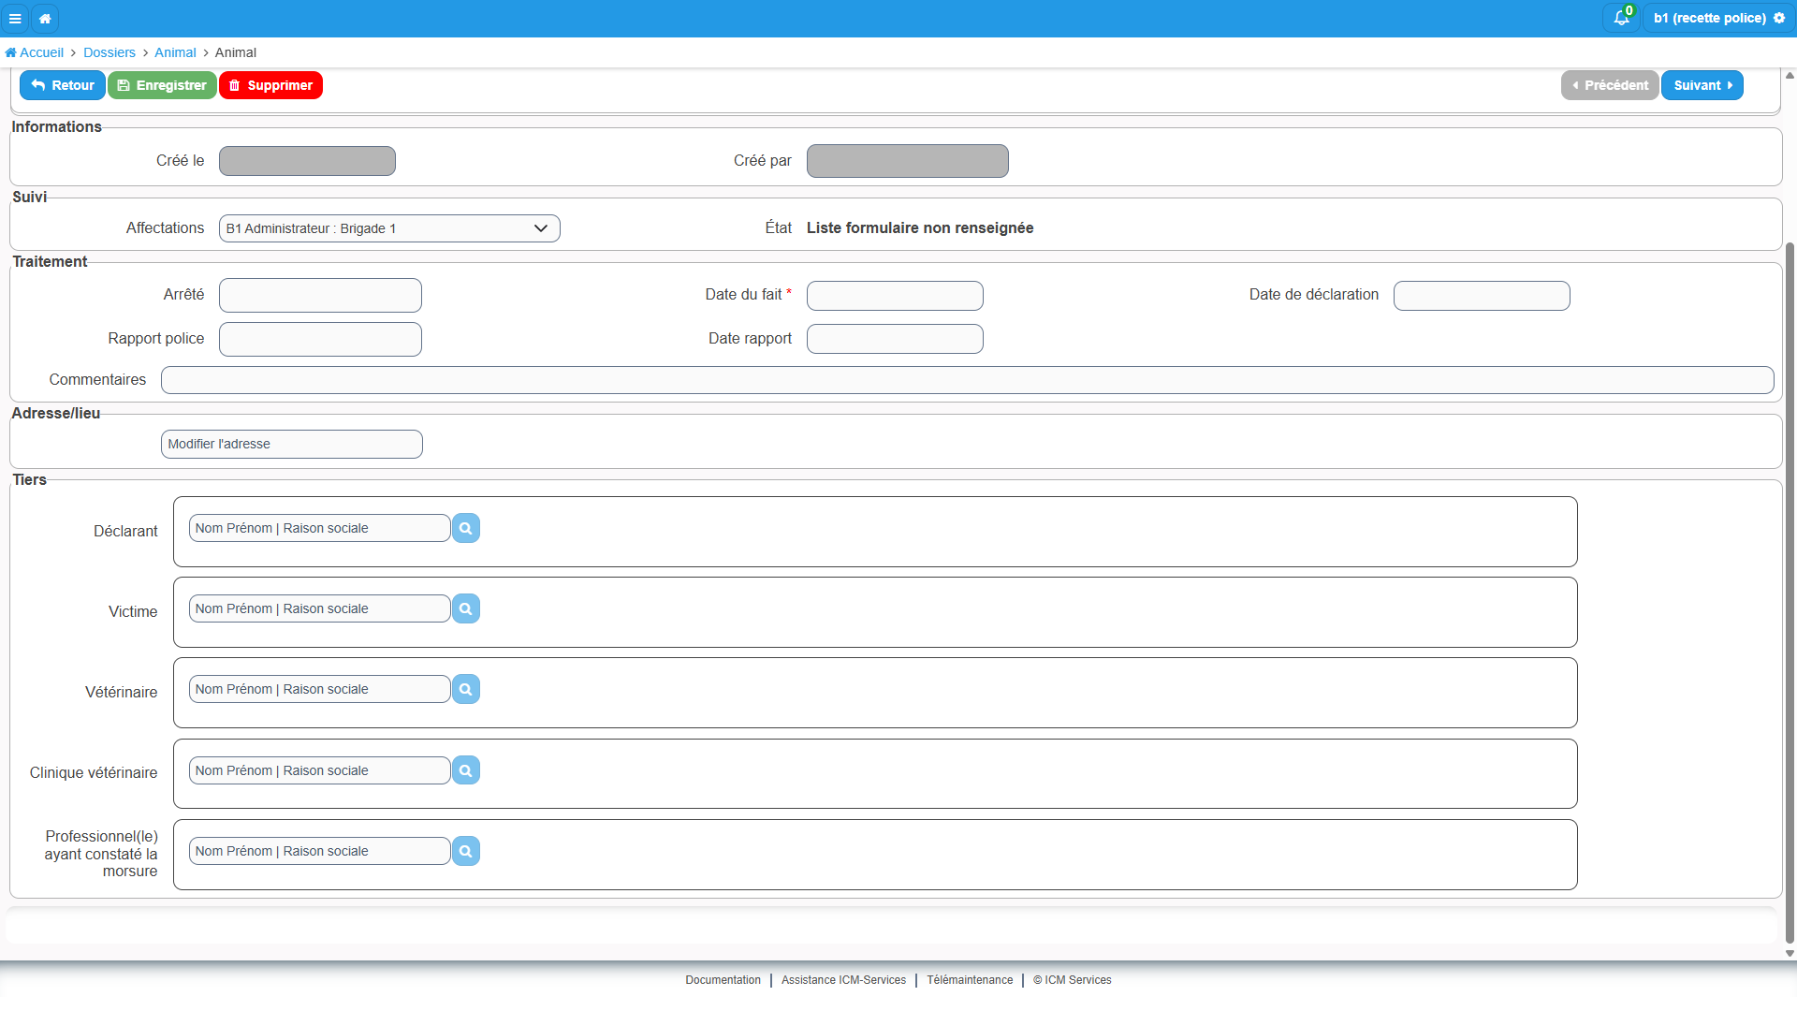Open Documentation footer link
Screen dimensions: 1797x1011
(723, 980)
